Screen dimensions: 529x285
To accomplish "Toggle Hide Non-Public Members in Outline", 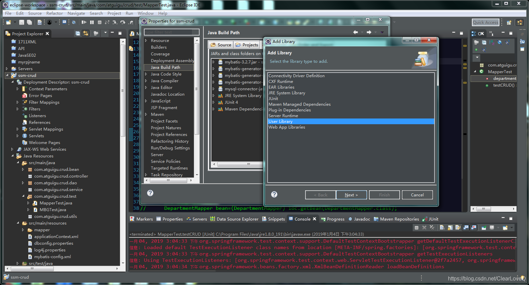I will click(476, 50).
